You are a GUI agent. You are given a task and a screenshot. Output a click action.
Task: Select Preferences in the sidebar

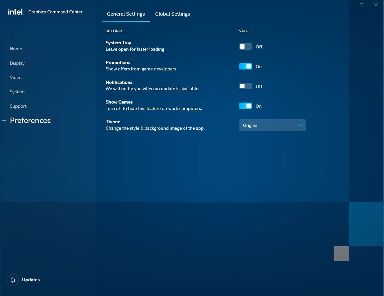tap(30, 120)
